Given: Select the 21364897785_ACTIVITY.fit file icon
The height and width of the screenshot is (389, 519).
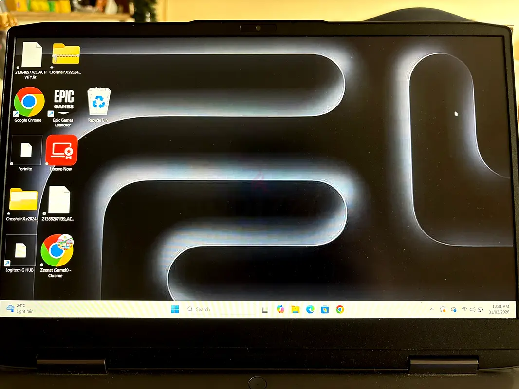Looking at the screenshot, I should (x=32, y=55).
